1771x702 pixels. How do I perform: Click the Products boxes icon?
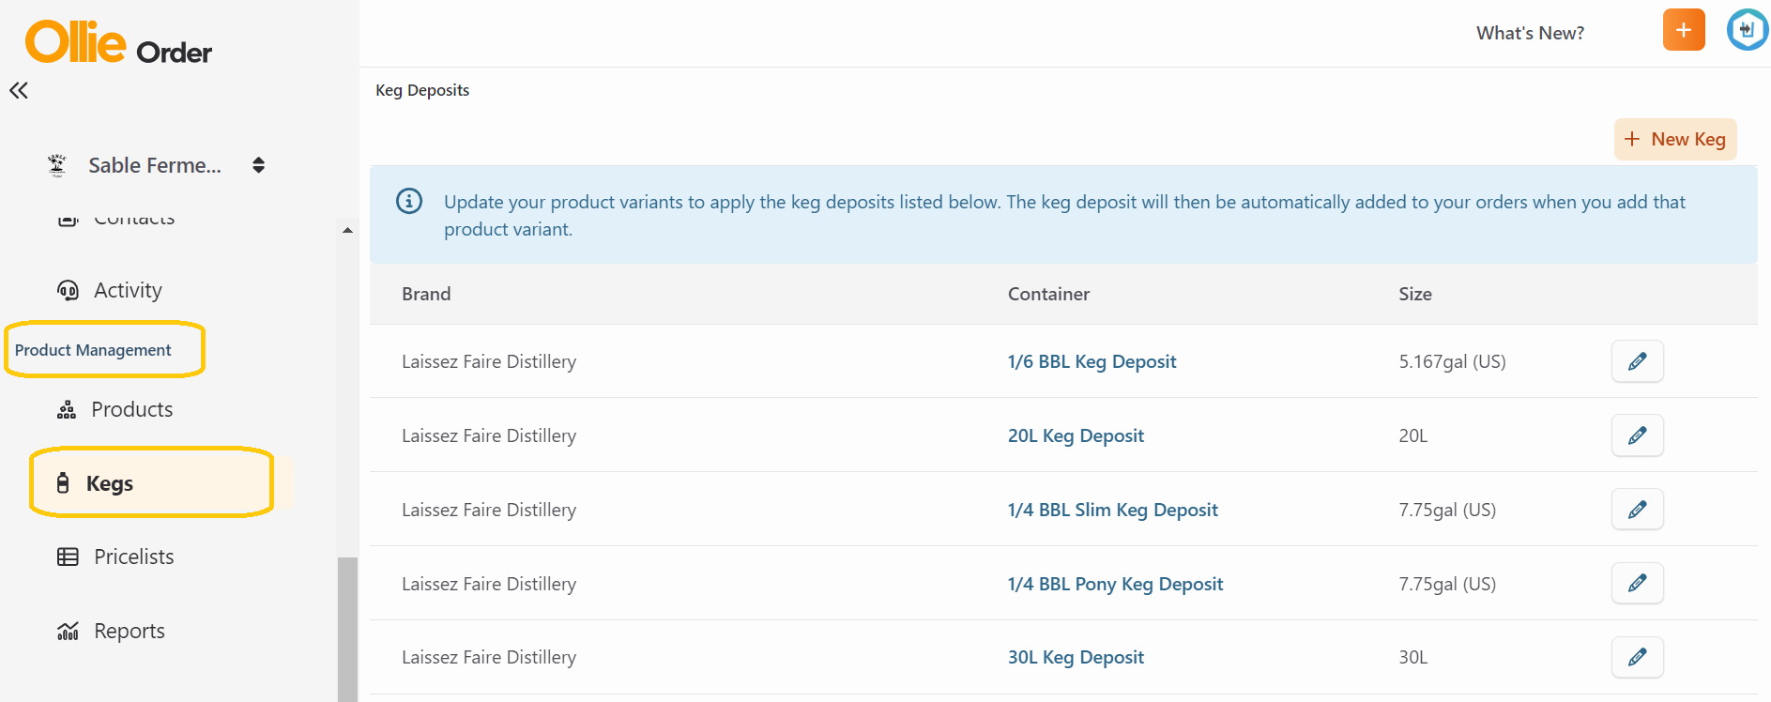pos(67,410)
